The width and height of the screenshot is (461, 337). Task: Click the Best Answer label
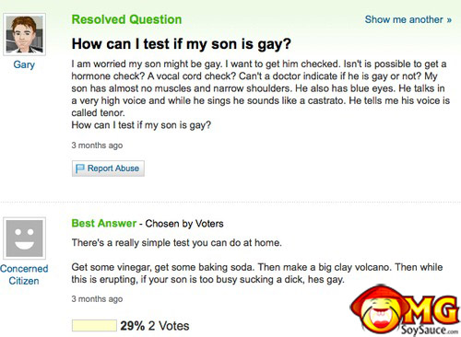point(104,223)
